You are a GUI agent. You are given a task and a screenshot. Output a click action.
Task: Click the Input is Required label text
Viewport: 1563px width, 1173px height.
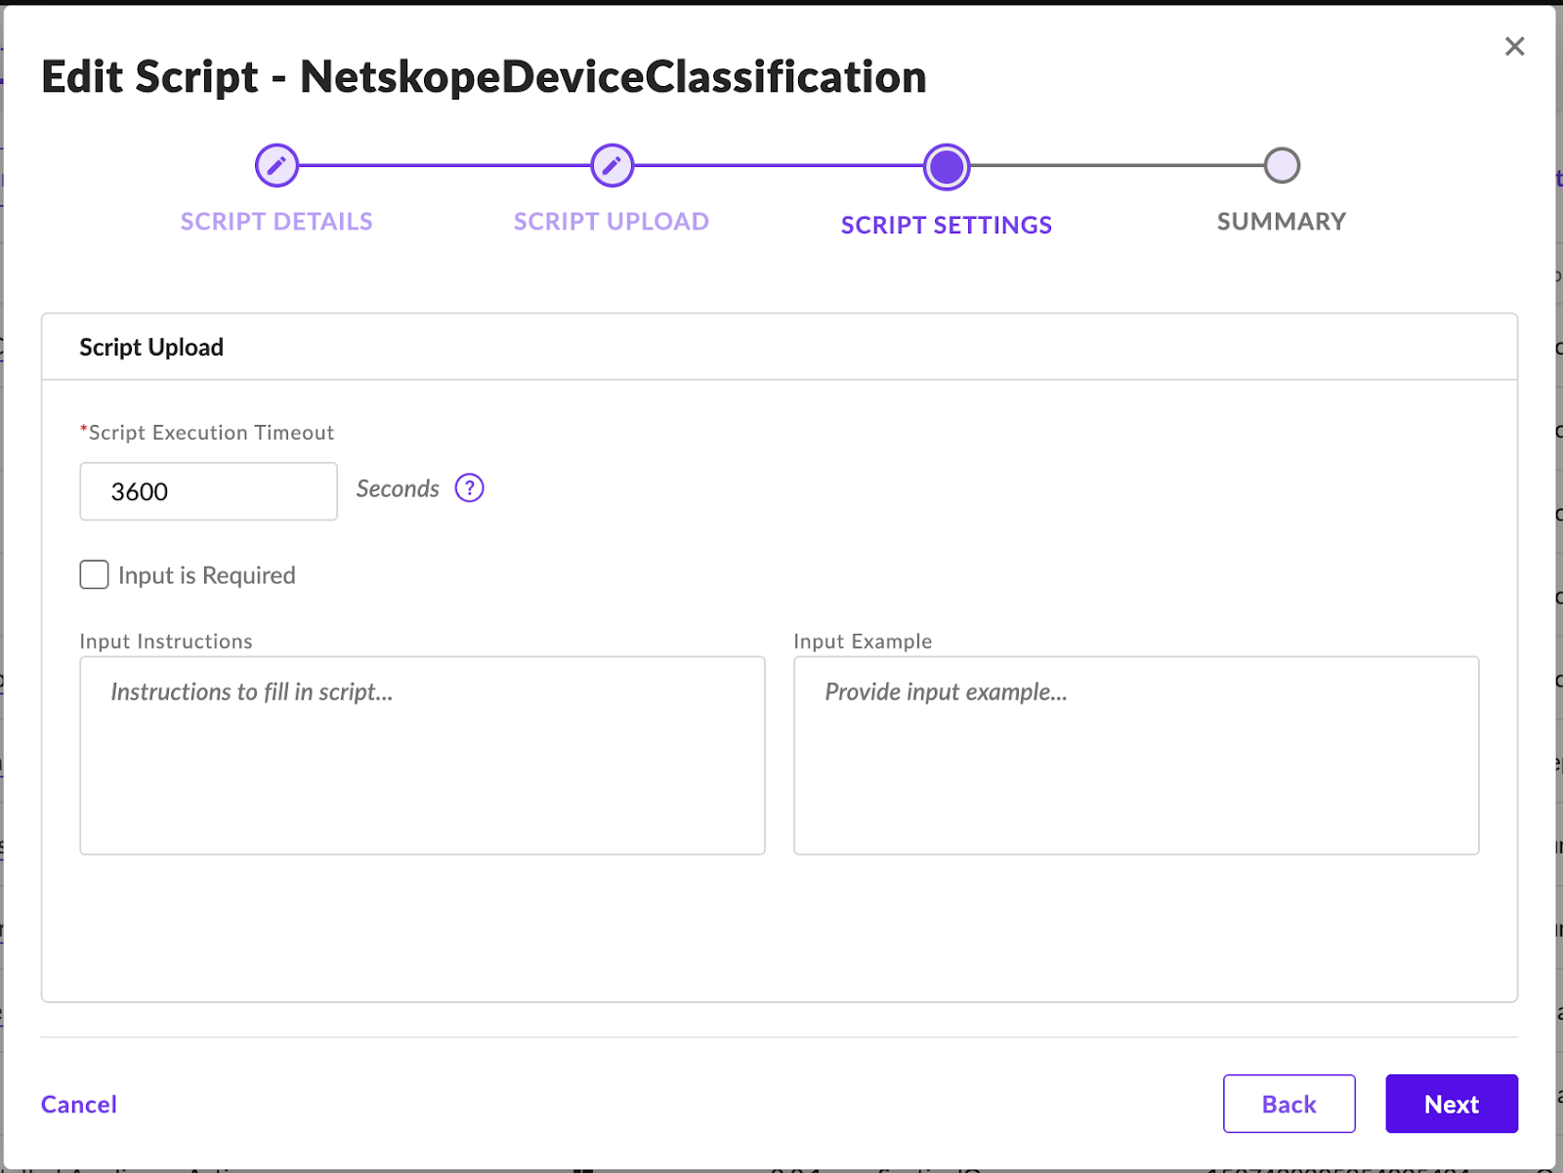click(207, 575)
